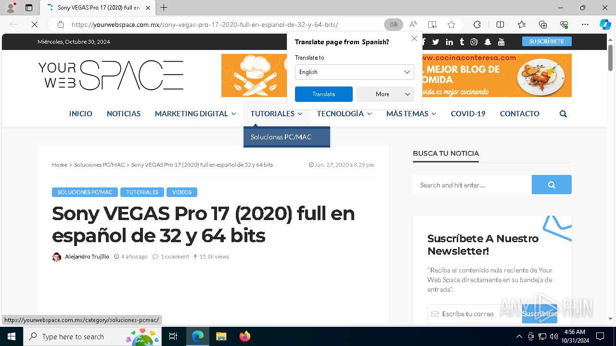Screen dimensions: 616x346
Task: Expand the MARKETING DIGITAL menu
Action: pyautogui.click(x=195, y=114)
